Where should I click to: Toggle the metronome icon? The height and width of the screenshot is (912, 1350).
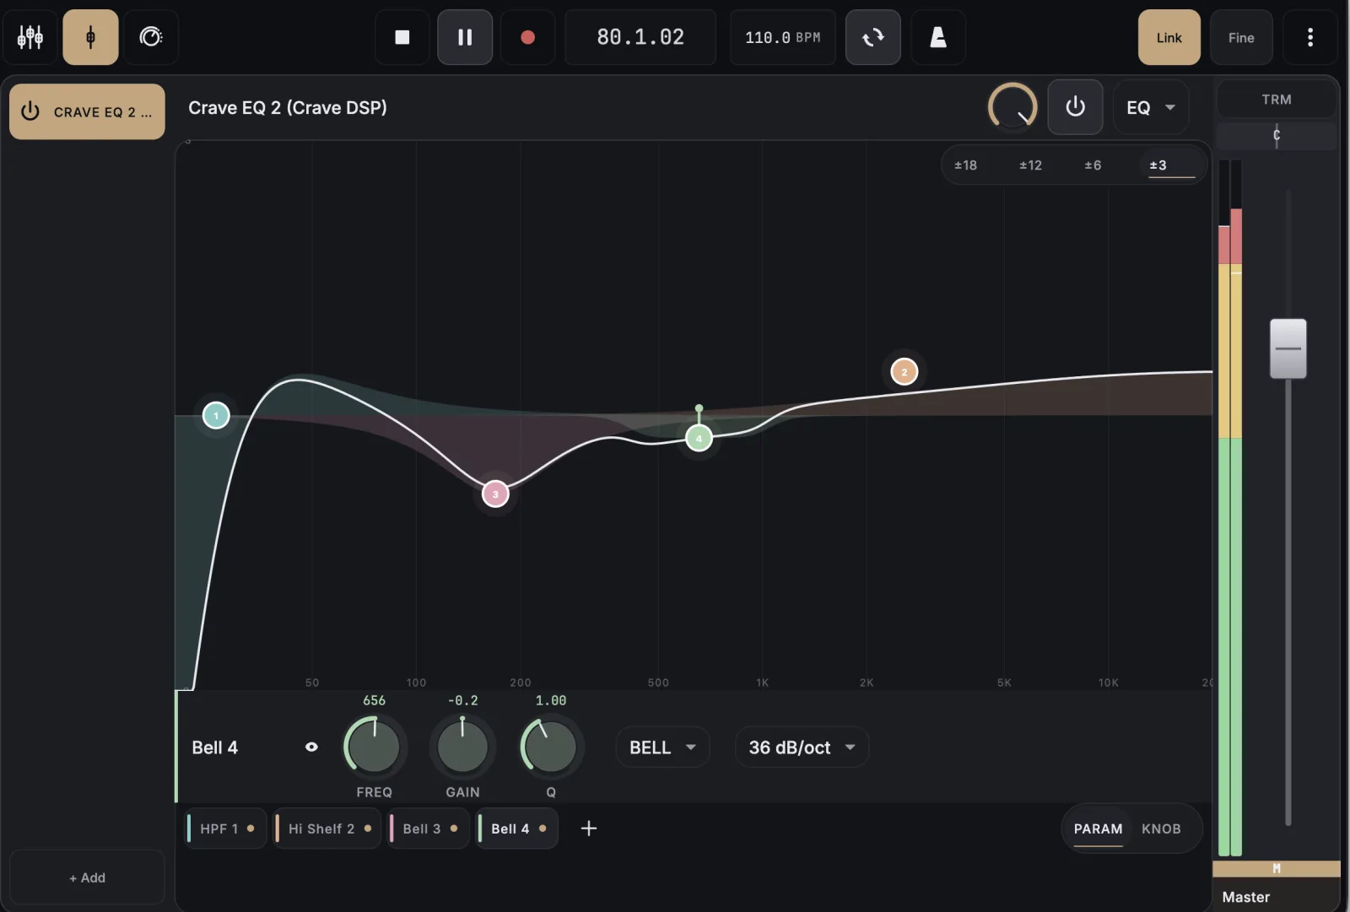[938, 37]
